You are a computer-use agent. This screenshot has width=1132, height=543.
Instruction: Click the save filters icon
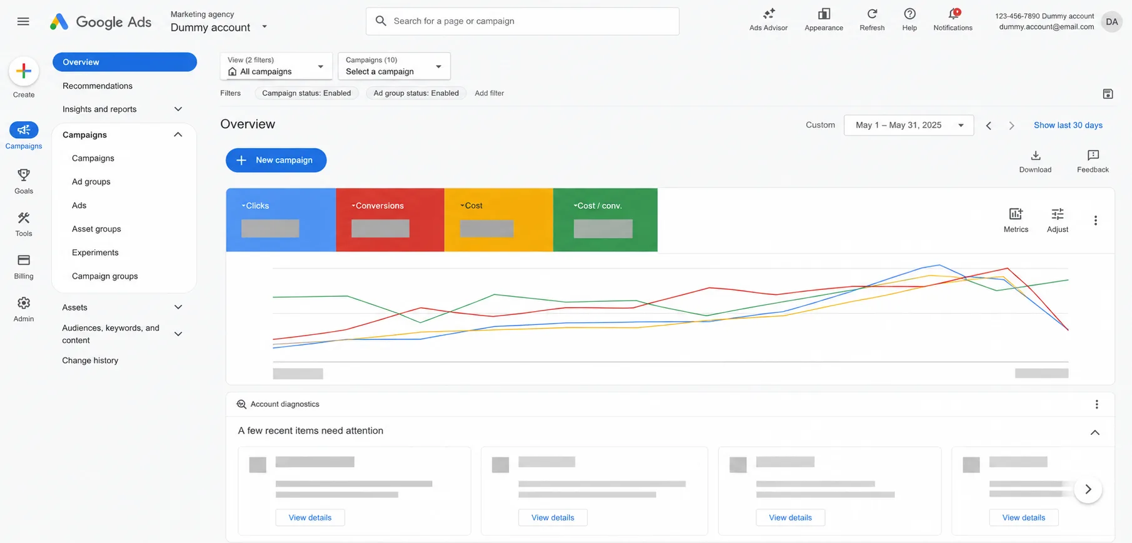pyautogui.click(x=1108, y=94)
